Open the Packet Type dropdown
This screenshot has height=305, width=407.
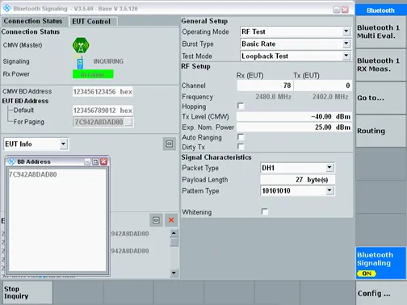pyautogui.click(x=329, y=168)
